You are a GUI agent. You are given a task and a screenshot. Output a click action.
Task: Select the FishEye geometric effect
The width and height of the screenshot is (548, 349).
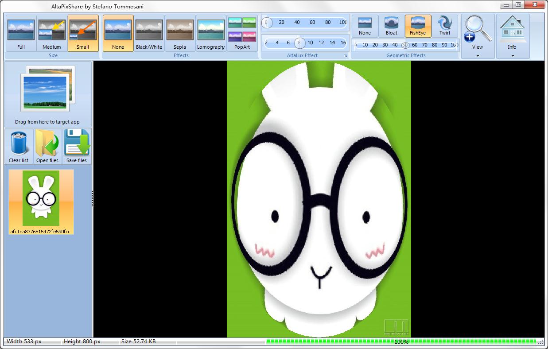(x=418, y=26)
